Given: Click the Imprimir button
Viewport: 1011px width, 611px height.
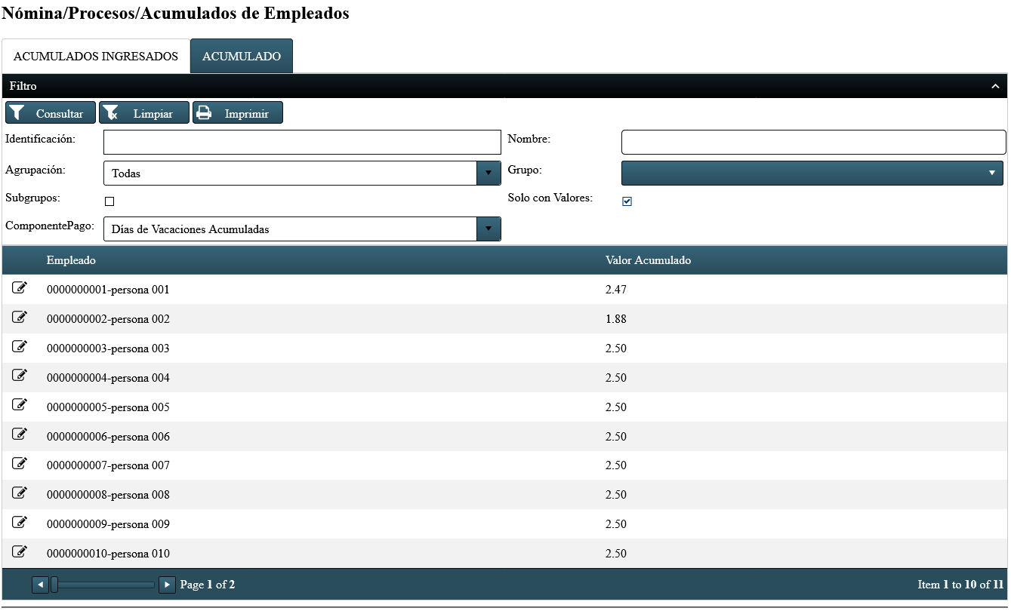Looking at the screenshot, I should pos(238,113).
